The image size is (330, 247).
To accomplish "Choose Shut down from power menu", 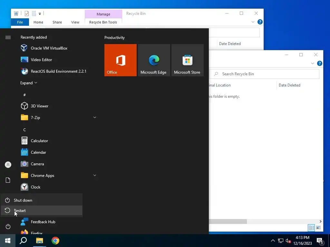I will (42, 200).
